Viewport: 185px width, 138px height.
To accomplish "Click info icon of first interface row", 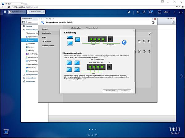I will (144, 41).
